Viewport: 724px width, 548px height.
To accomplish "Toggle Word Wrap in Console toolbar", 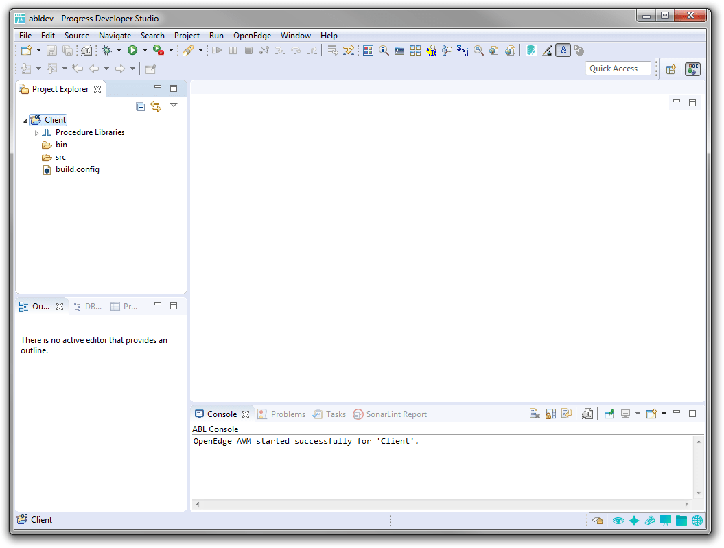I will pos(567,414).
